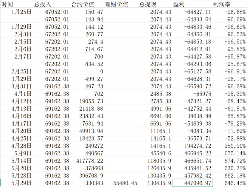Screen dimensions: 247x187
Task: Select contract value cell 249272
Action: tap(87, 146)
